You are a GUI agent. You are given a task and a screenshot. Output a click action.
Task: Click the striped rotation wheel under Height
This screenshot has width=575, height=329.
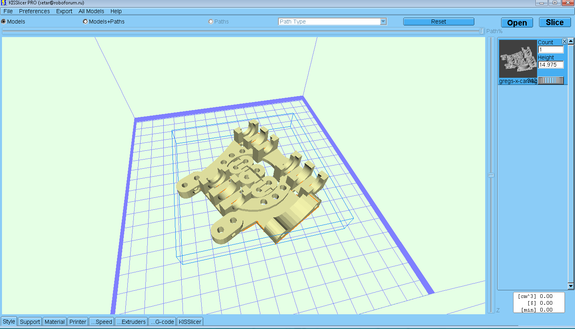[551, 81]
